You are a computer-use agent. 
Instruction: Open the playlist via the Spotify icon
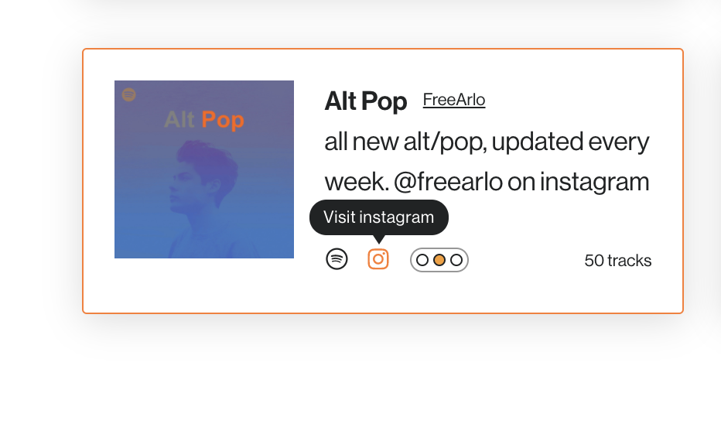pyautogui.click(x=337, y=259)
